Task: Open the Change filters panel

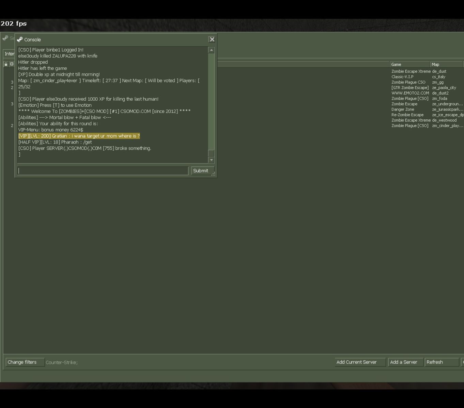Action: [25, 362]
